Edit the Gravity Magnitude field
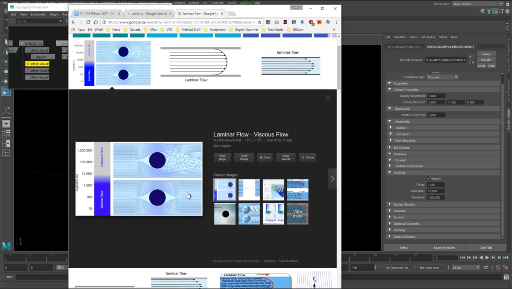The width and height of the screenshot is (512, 289). coord(436,96)
